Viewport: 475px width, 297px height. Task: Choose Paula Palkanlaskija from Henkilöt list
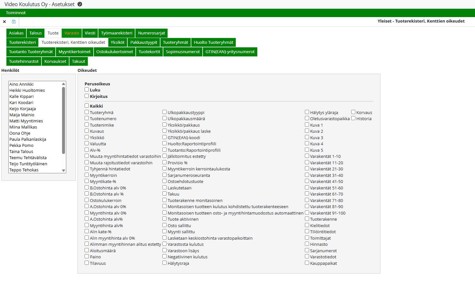click(28, 139)
